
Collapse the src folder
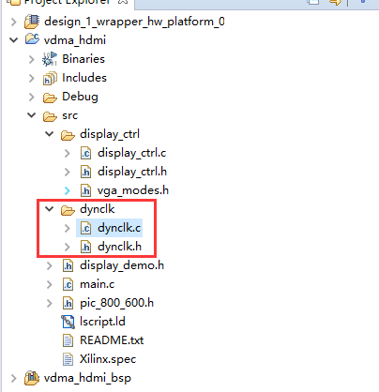click(x=32, y=115)
